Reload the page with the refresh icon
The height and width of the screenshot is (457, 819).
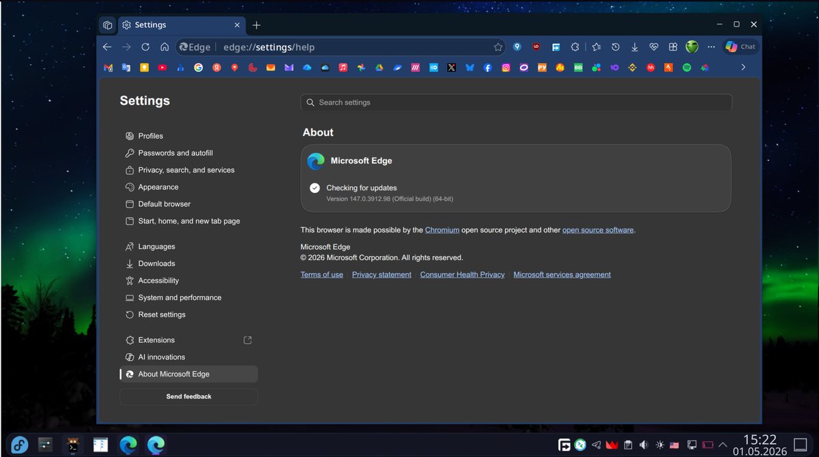tap(145, 47)
